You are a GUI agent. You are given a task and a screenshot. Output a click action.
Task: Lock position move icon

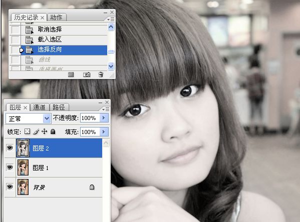point(44,131)
